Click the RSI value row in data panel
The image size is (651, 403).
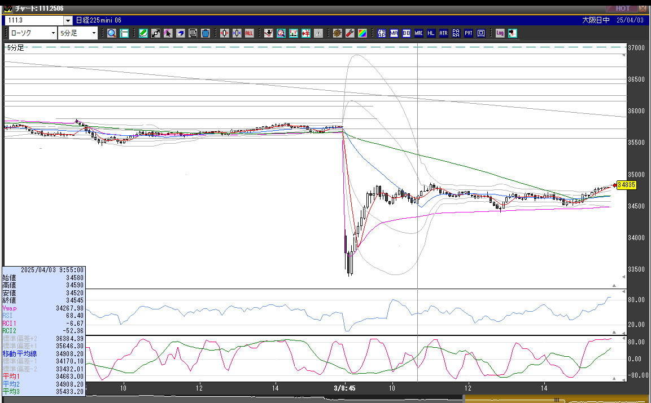43,316
